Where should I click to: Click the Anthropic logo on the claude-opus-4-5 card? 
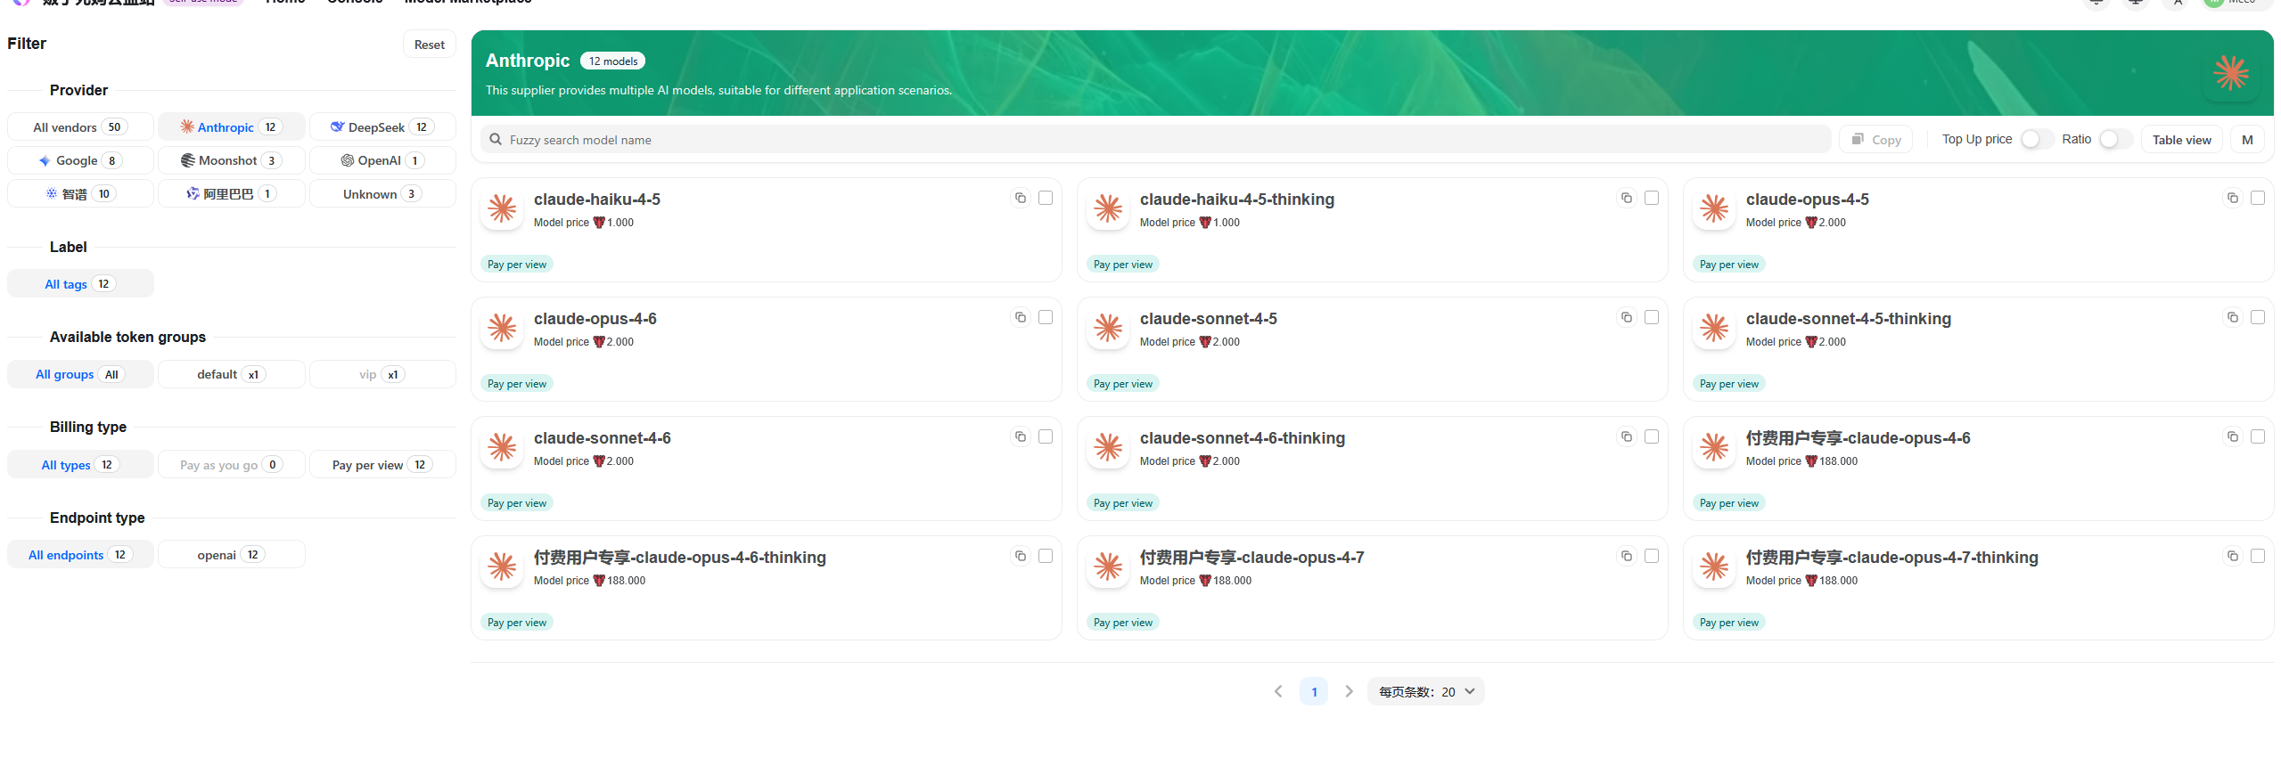1714,208
